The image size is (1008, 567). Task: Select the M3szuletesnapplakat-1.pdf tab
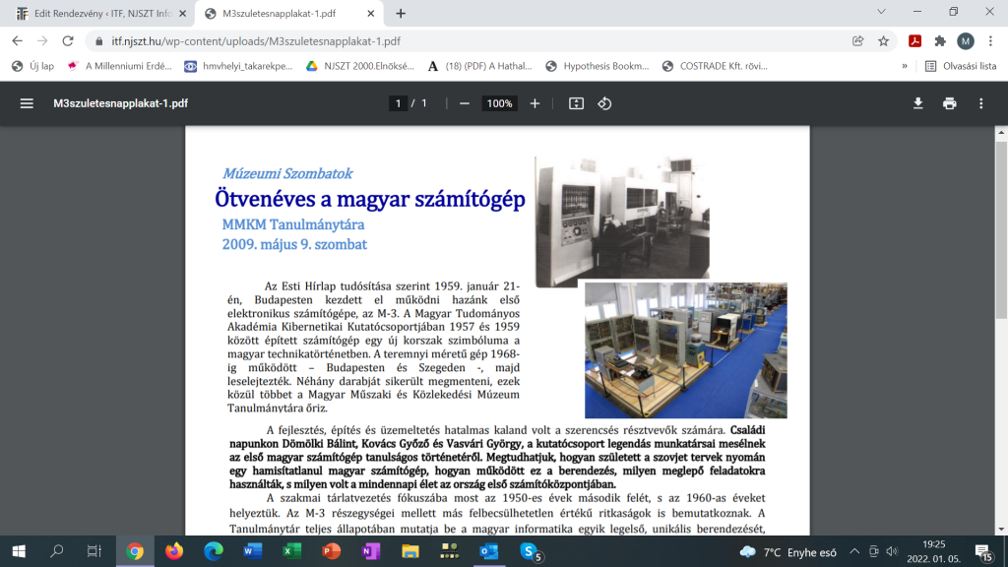click(289, 14)
